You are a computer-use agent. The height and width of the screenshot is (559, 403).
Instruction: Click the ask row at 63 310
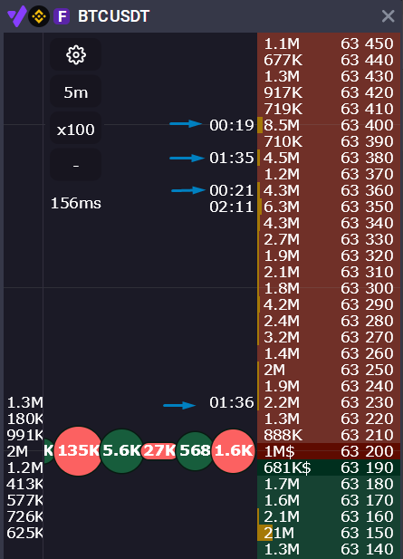[x=329, y=272]
